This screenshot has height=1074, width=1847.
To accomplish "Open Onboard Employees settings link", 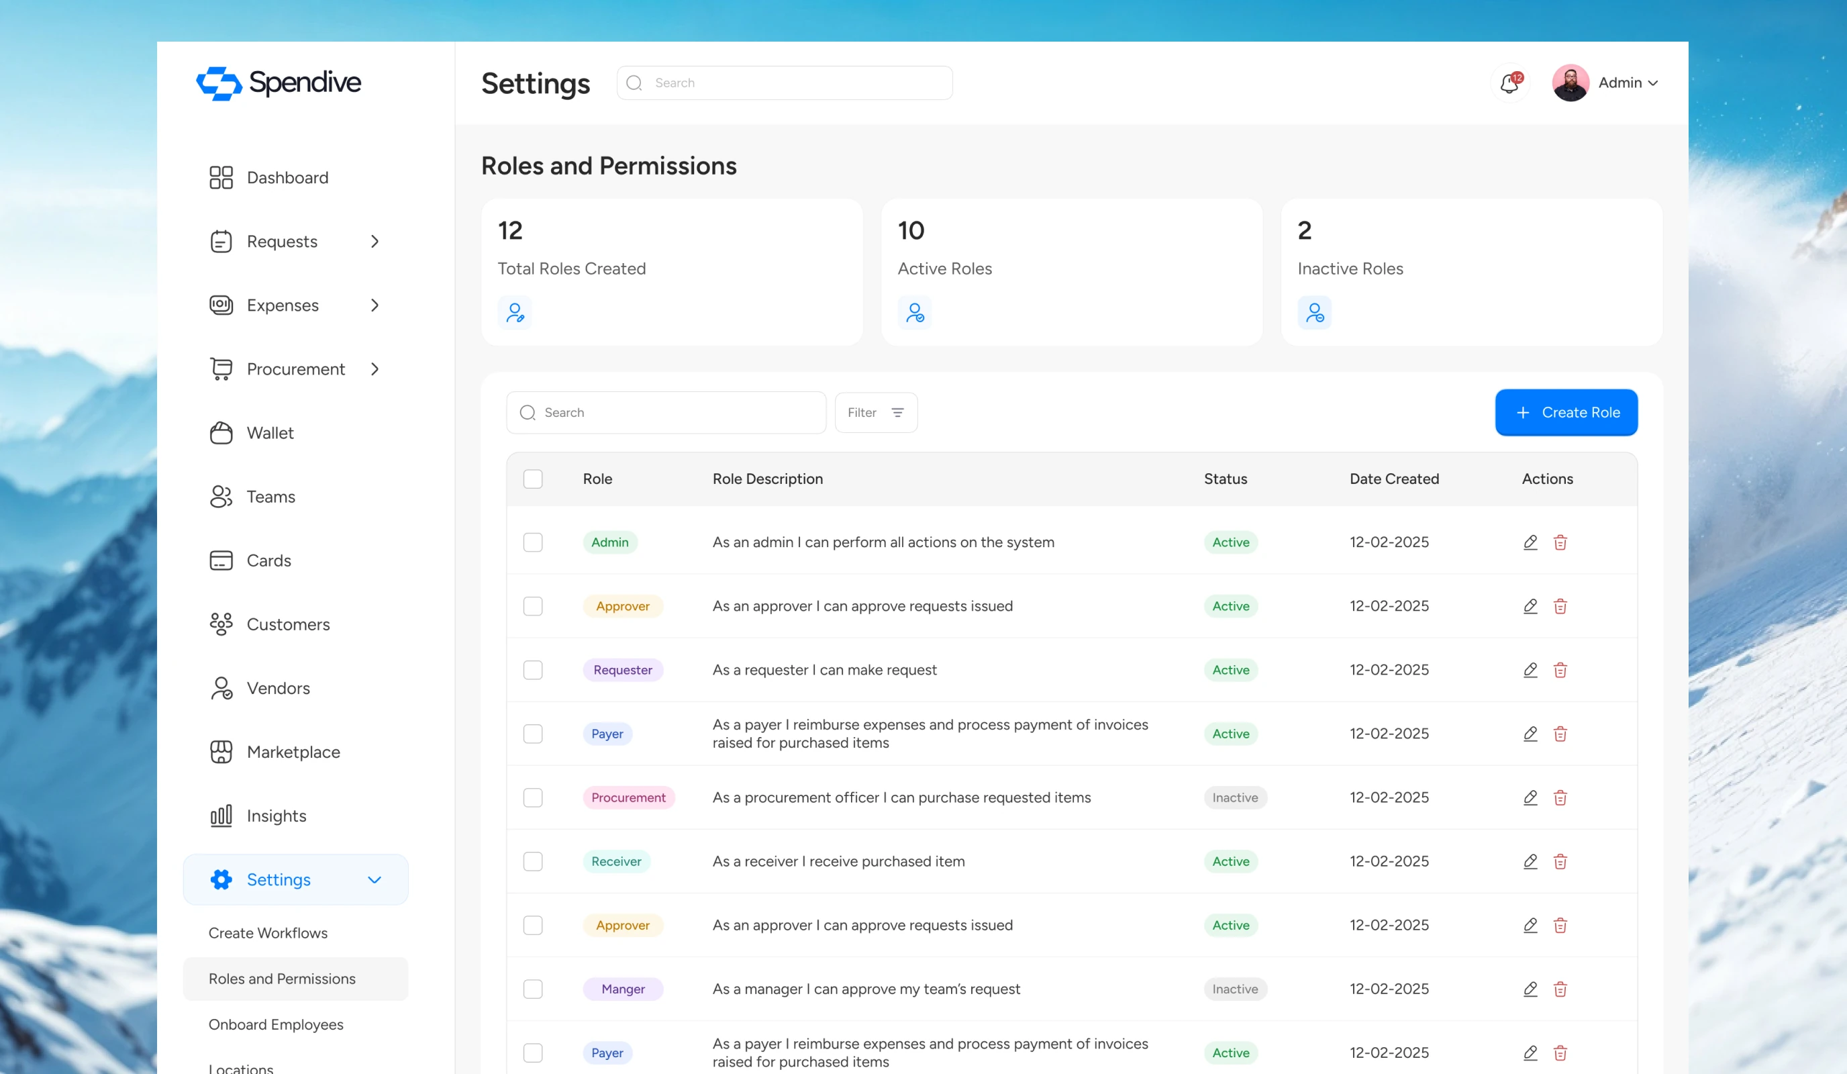I will pos(276,1024).
